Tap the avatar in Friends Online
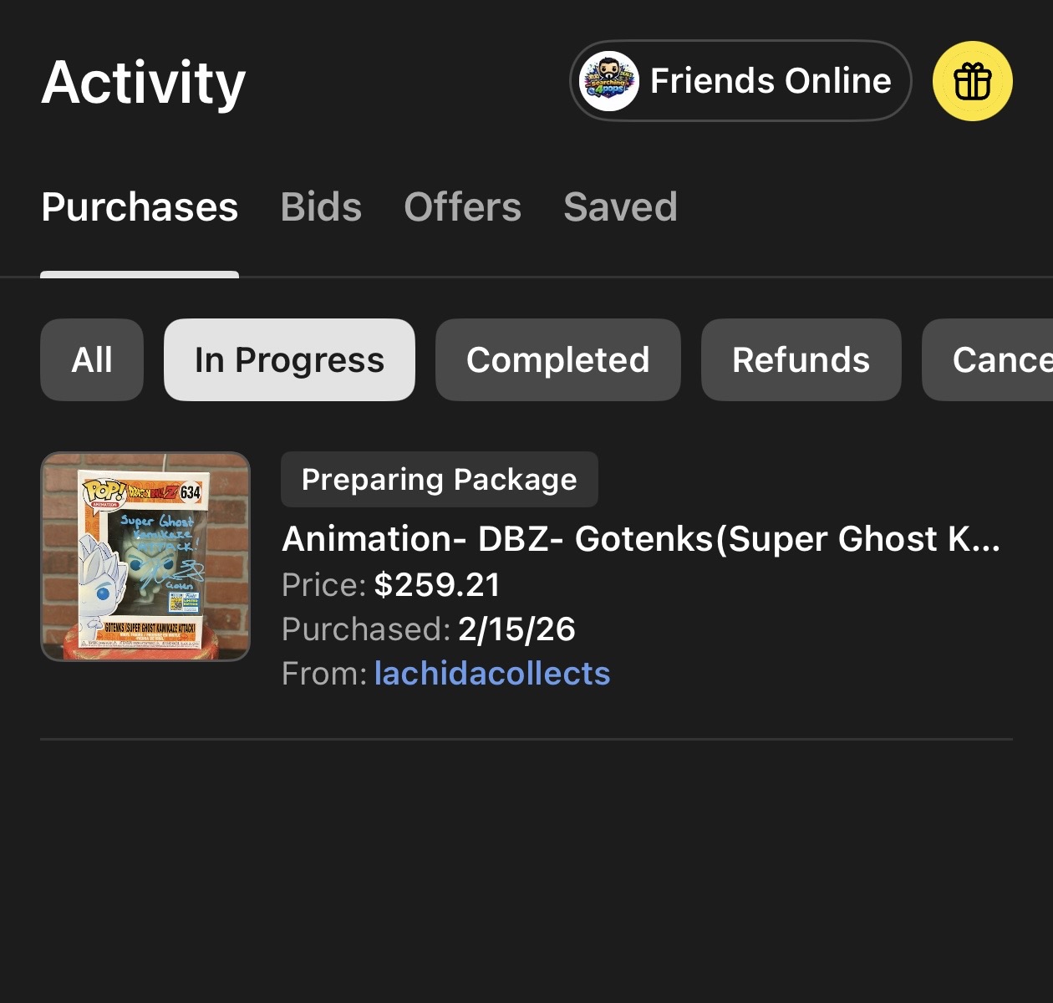Image resolution: width=1053 pixels, height=1003 pixels. pyautogui.click(x=609, y=81)
